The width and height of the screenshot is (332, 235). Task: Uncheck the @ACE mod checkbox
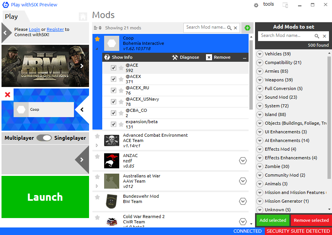114,68
